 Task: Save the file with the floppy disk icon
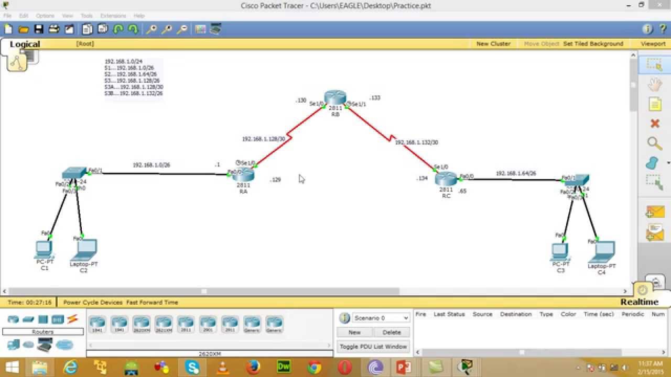pos(39,29)
